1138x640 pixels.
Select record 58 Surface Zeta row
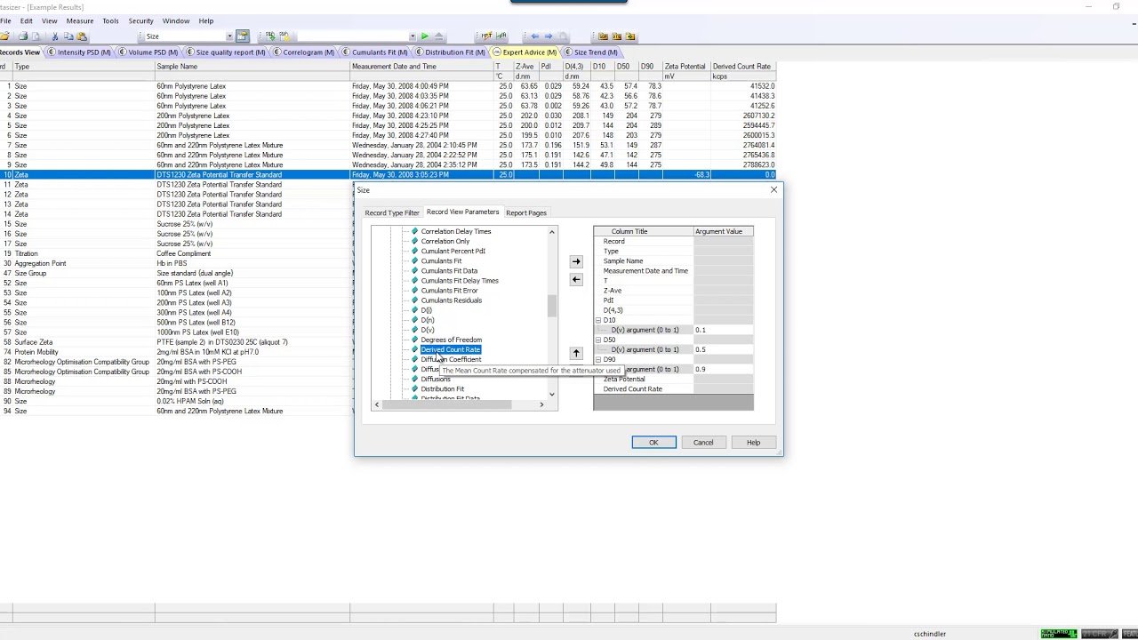178,342
